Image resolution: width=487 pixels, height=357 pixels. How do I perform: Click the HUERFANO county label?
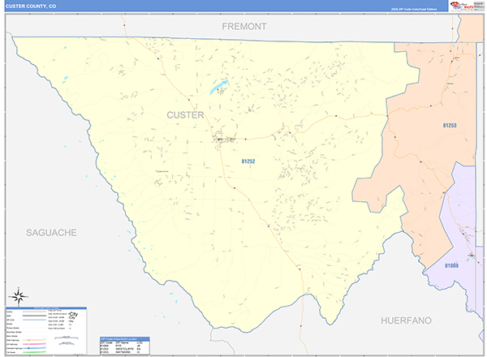point(407,320)
